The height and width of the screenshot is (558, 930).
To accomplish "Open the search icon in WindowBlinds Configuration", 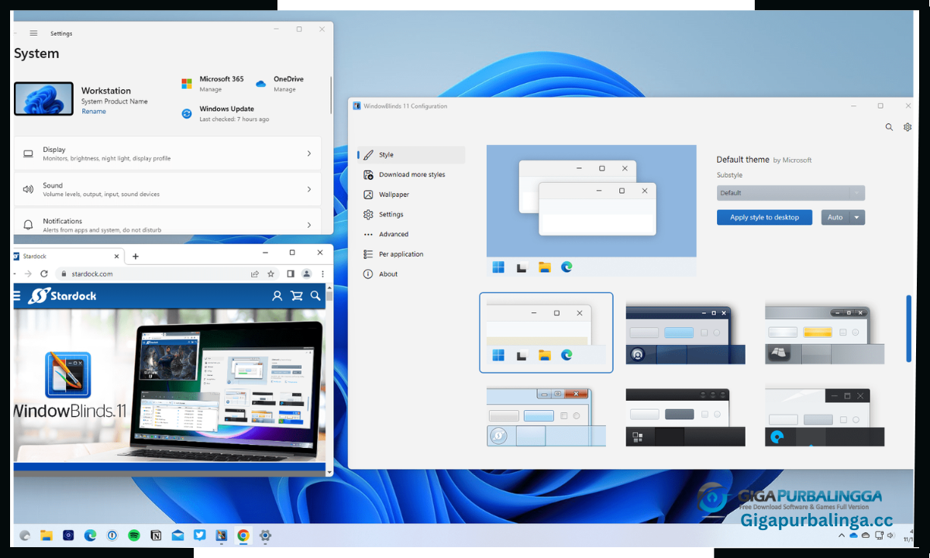I will click(889, 127).
